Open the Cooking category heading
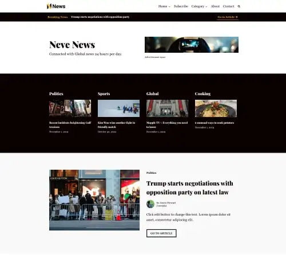The height and width of the screenshot is (258, 286). pos(202,94)
